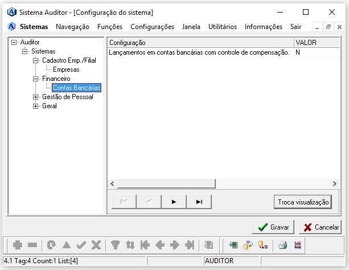Viewport: 349px width, 270px height.
Task: Click the go-to-first record icon in bottom toolbar
Action: click(x=145, y=245)
